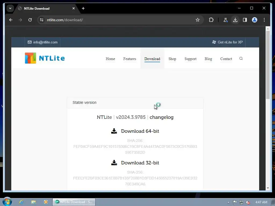Open site information icon in address bar

point(42,20)
